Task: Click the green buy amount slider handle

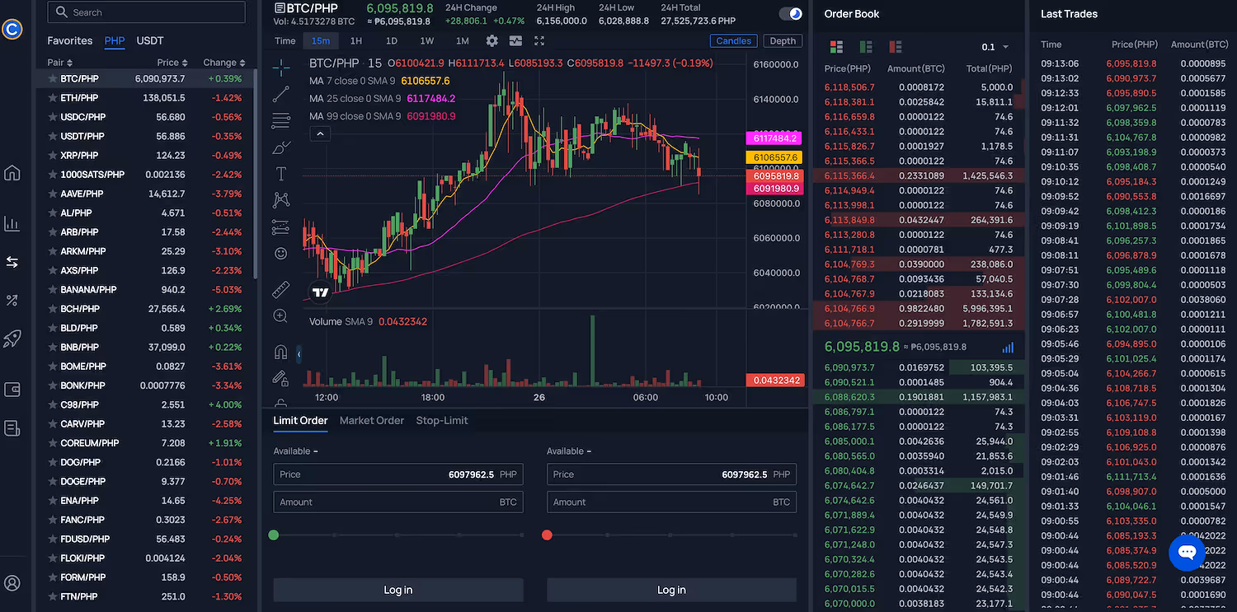Action: tap(274, 535)
